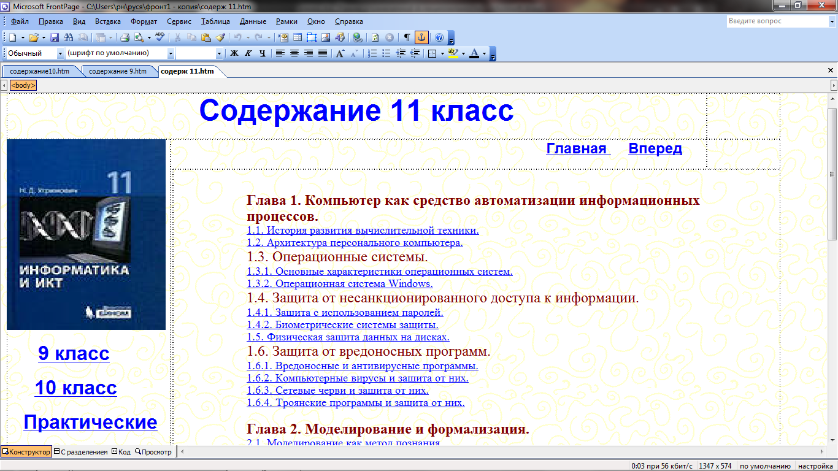Click the Вперед link
838x471 pixels.
pos(655,148)
